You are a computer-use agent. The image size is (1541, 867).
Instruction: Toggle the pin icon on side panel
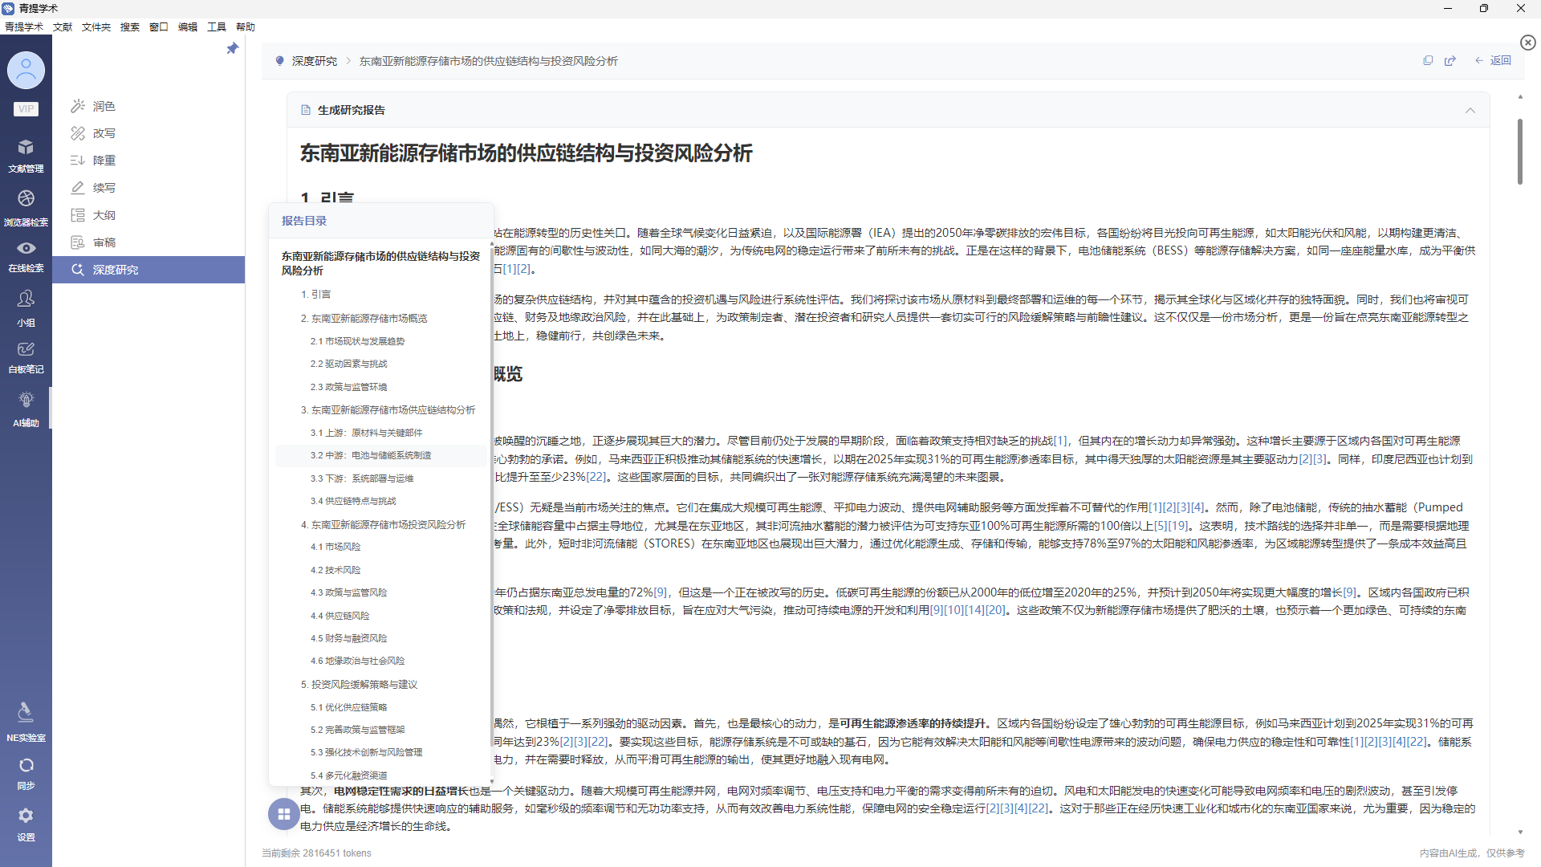point(233,48)
